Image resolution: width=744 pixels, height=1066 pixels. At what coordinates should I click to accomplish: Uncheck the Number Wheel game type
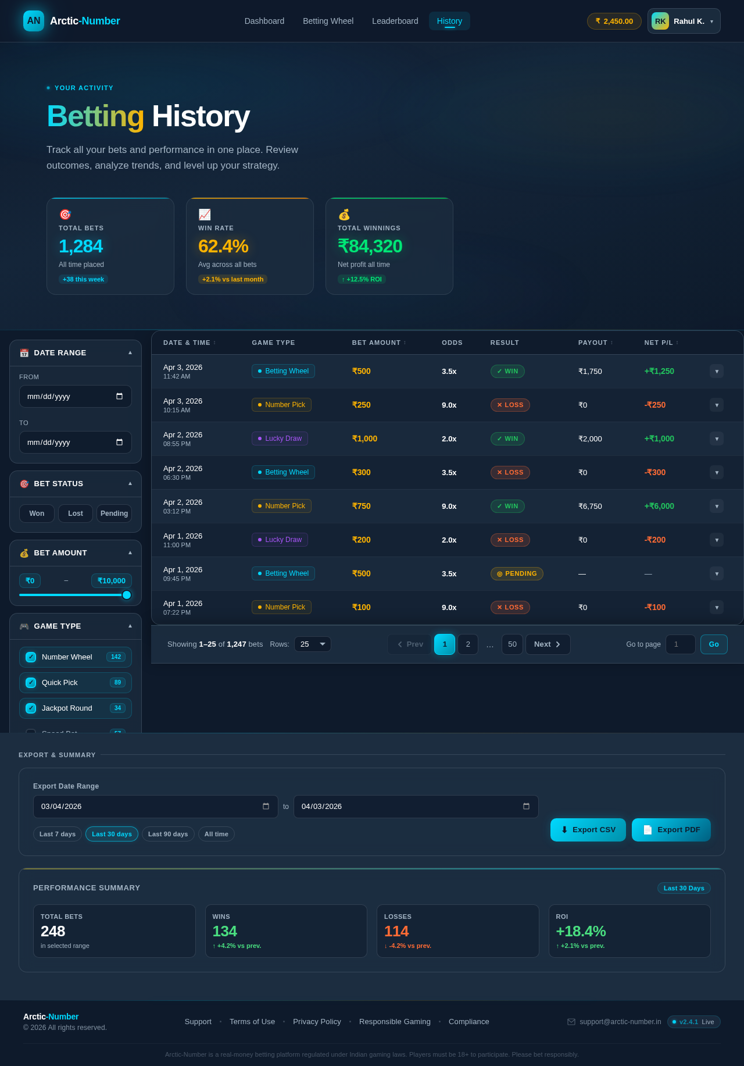coord(31,657)
